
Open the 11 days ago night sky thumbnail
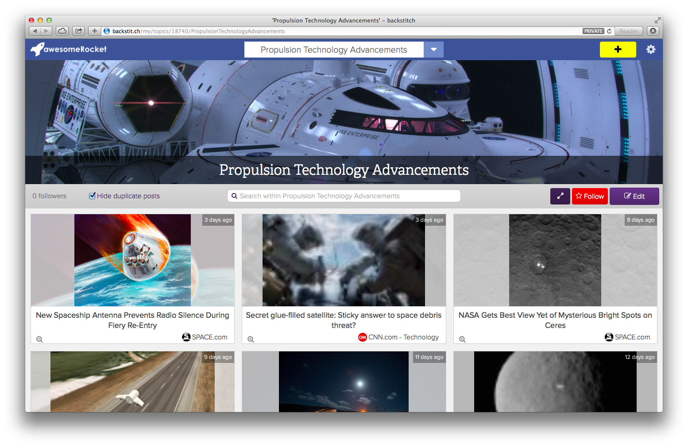pyautogui.click(x=344, y=382)
